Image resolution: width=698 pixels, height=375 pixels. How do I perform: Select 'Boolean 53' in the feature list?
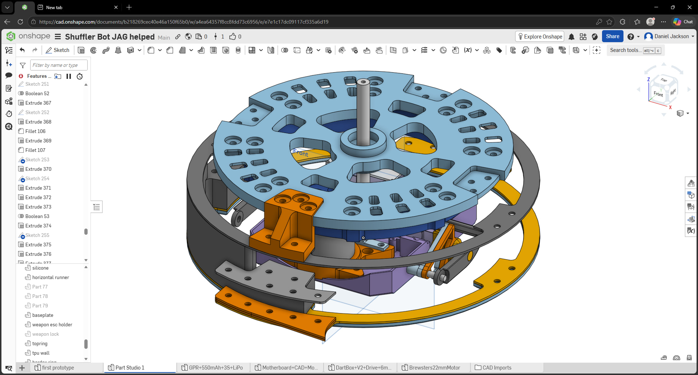[x=37, y=216]
